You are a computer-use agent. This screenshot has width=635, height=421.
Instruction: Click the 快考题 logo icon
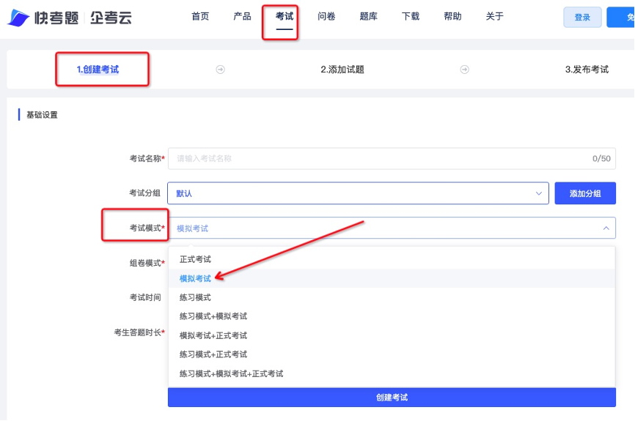tap(18, 18)
